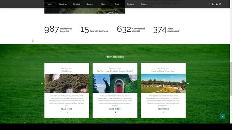Image resolution: width=232 pixels, height=130 pixels.
Task: Click the Fertilizing post date
Action: [67, 68]
